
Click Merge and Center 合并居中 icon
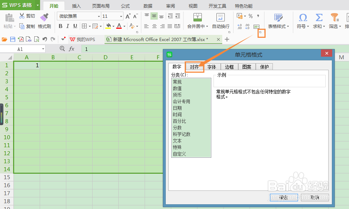click(197, 17)
